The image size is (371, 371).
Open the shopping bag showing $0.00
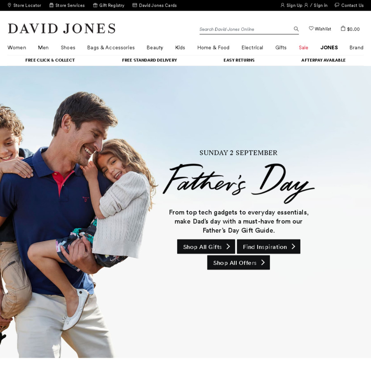pos(350,29)
